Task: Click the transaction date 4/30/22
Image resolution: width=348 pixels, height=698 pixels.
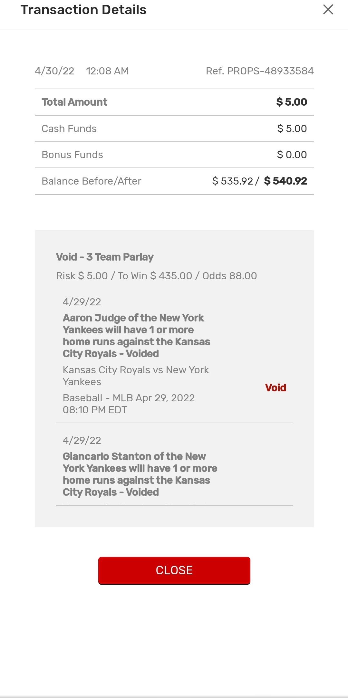Action: pyautogui.click(x=54, y=71)
